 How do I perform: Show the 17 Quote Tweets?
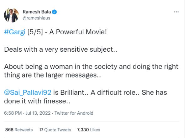(x=55, y=130)
